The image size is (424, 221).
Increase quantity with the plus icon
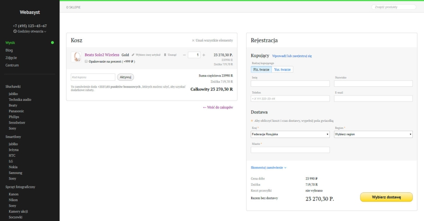tap(204, 55)
